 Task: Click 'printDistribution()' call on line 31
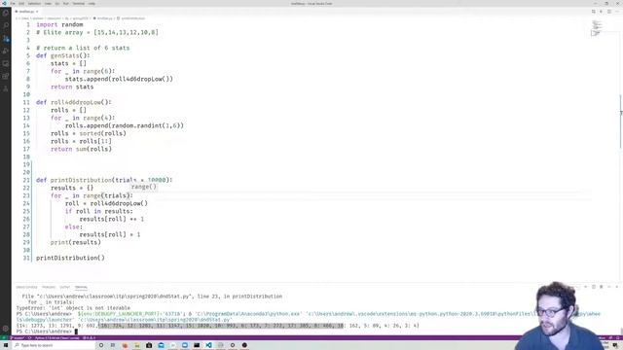pyautogui.click(x=70, y=258)
